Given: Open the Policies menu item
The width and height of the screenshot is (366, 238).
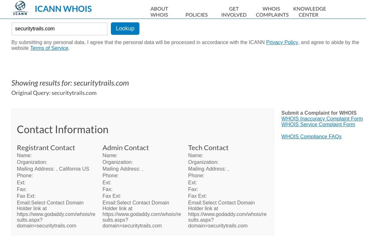Looking at the screenshot, I should click(197, 15).
